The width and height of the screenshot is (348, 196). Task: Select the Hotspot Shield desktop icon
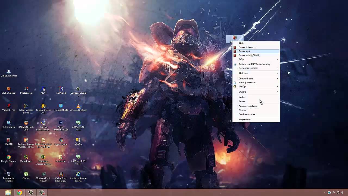[x=61, y=107]
